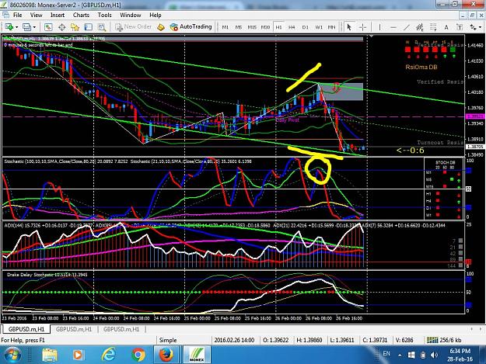486x364 pixels.
Task: Click the 'Simple' profile in status bar
Action: (x=168, y=340)
